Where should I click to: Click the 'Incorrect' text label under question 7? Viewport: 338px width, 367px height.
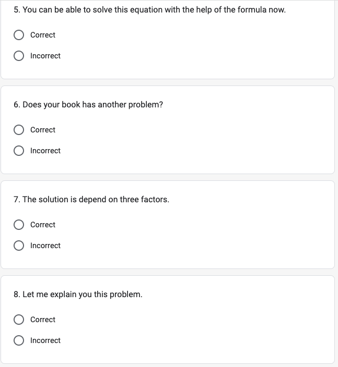pos(45,246)
